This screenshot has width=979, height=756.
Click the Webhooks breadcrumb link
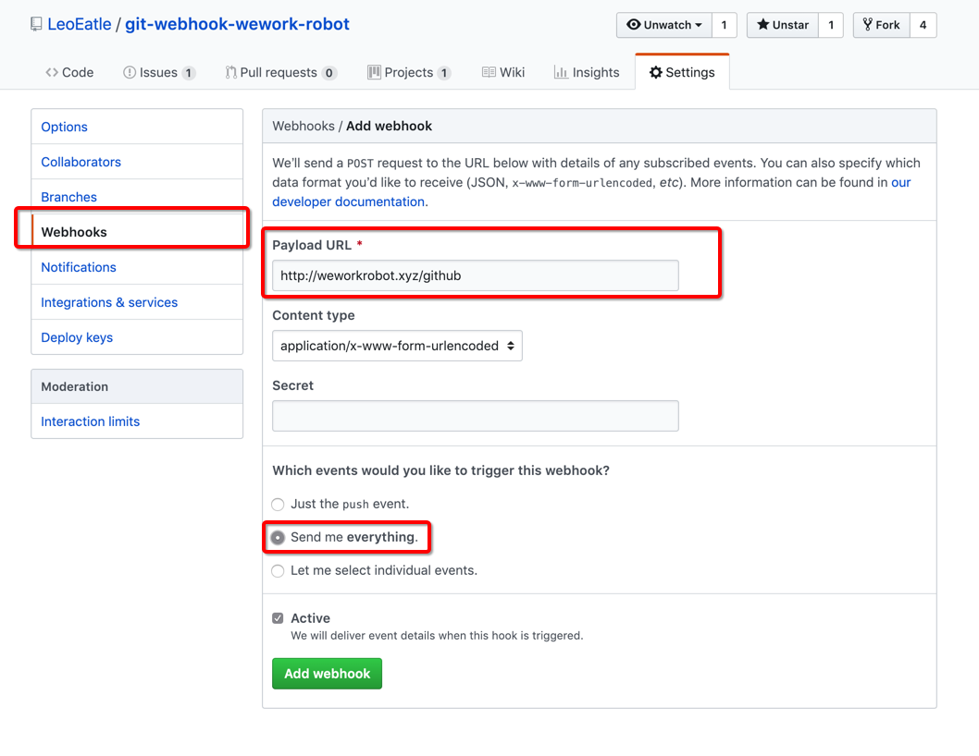304,126
